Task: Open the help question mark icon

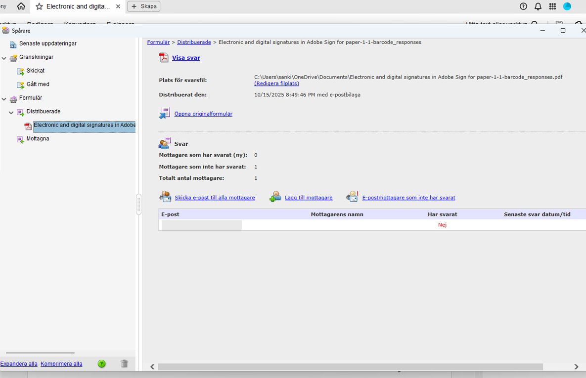Action: tap(523, 6)
